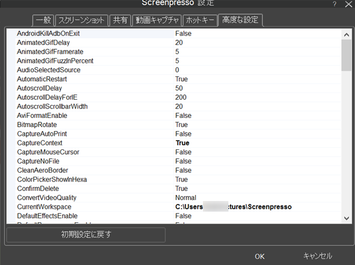Image resolution: width=355 pixels, height=265 pixels.
Task: Click the キャンセル button
Action: (x=317, y=256)
